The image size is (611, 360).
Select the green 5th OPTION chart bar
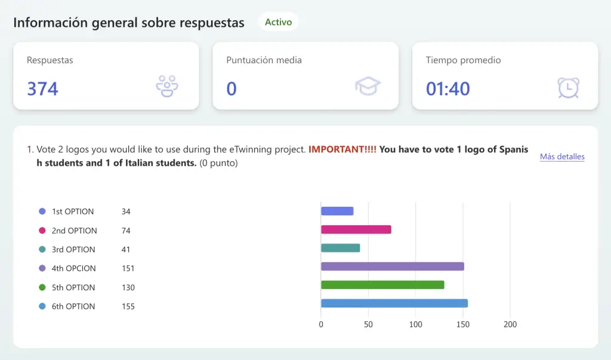point(382,285)
